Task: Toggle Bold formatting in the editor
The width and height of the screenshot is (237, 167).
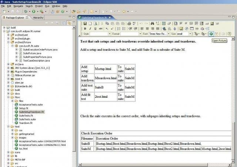Action: (85, 29)
